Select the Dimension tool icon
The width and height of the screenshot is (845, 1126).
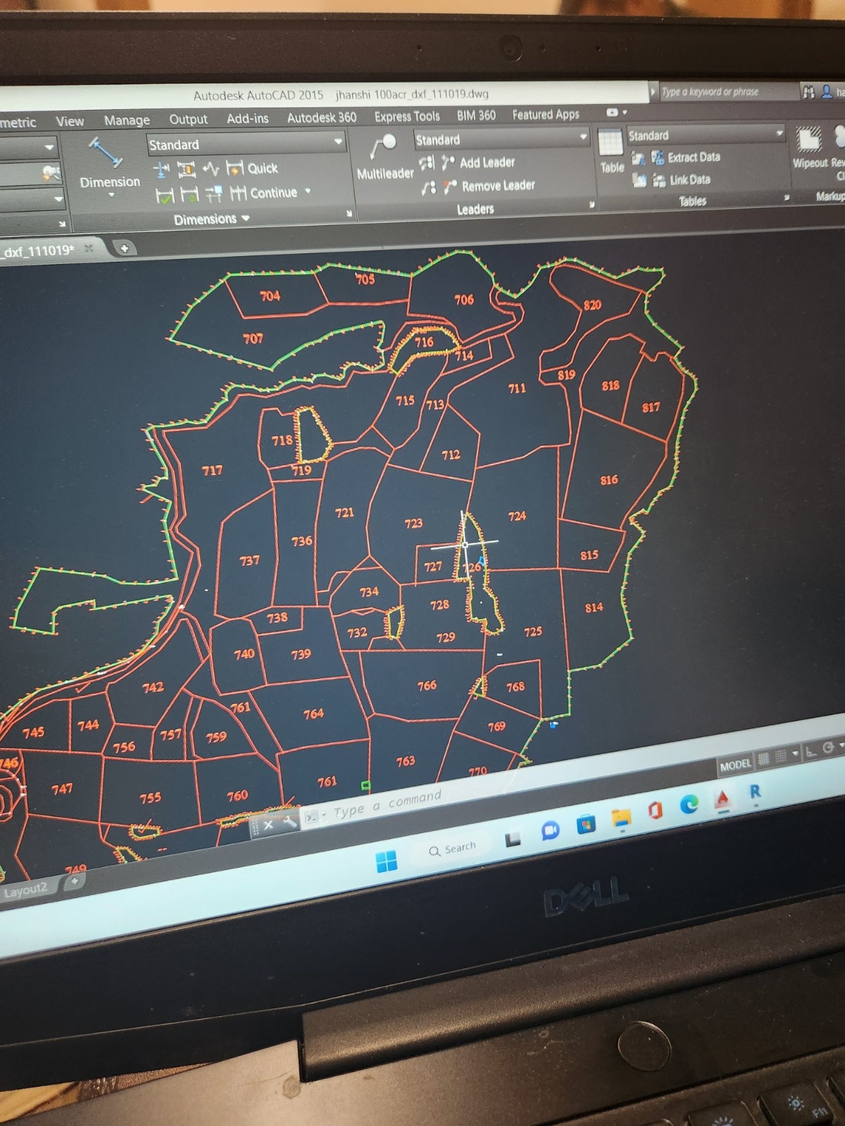click(x=105, y=153)
